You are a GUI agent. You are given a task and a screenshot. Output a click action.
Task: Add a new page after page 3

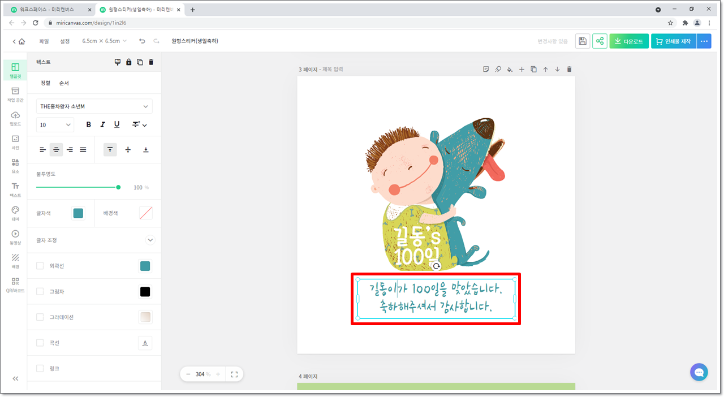[x=522, y=70]
